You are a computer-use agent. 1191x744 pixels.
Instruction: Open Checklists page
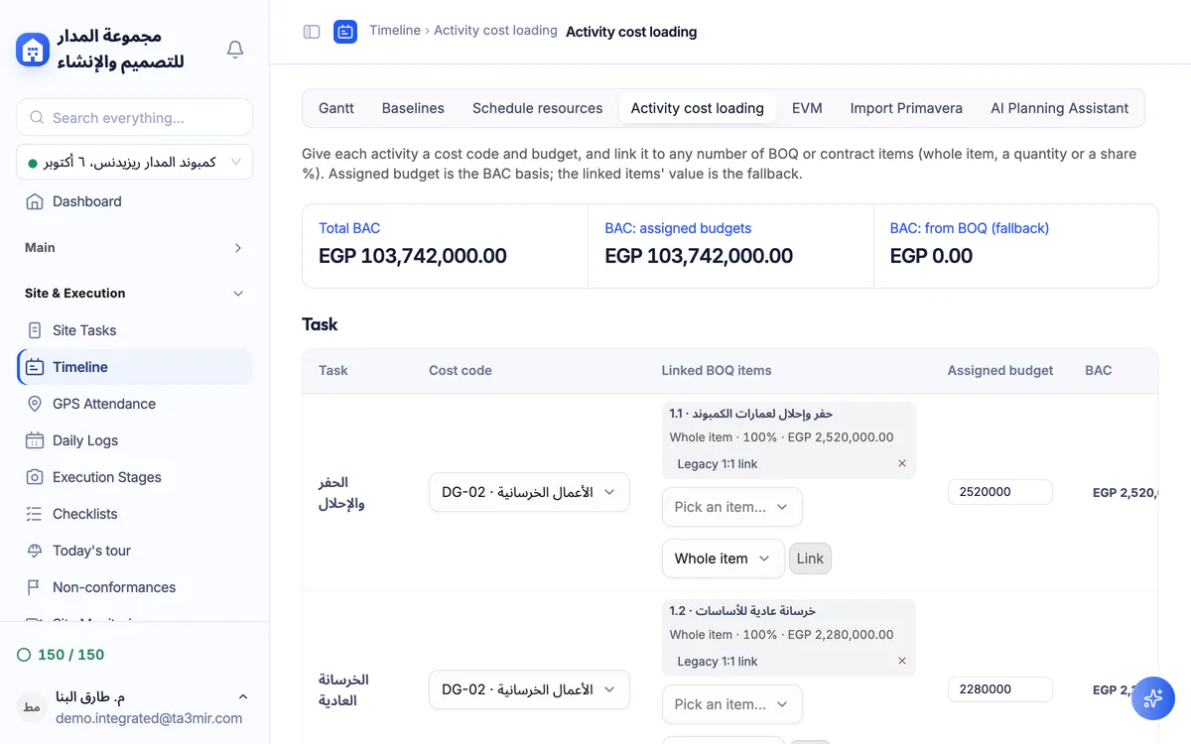[x=135, y=514]
